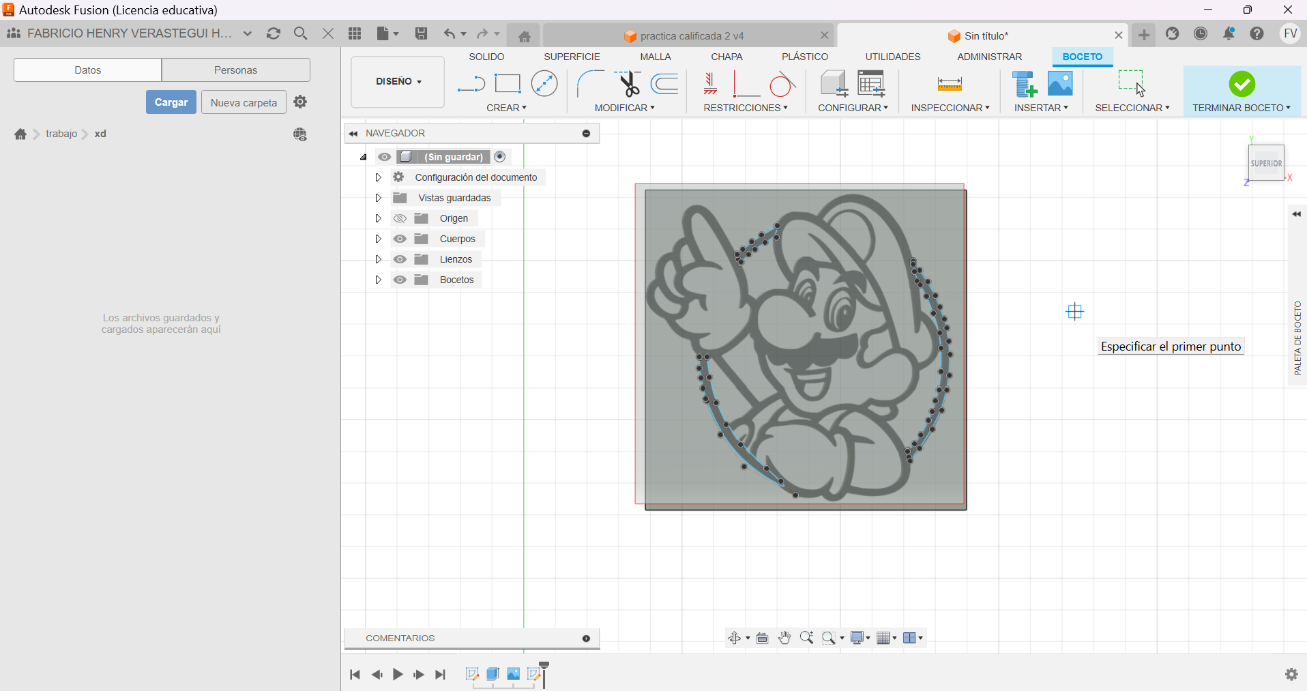Image resolution: width=1307 pixels, height=691 pixels.
Task: Select the Pan hand tool
Action: (784, 638)
